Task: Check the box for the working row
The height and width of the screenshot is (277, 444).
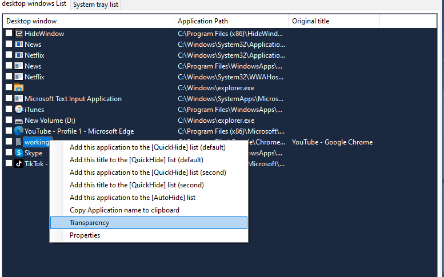Action: point(9,142)
